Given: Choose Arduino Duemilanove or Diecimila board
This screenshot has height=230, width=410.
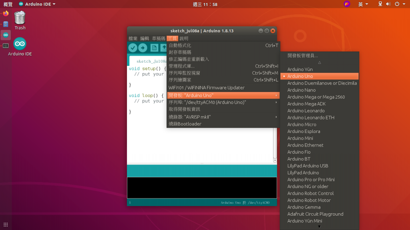Looking at the screenshot, I should 319,83.
